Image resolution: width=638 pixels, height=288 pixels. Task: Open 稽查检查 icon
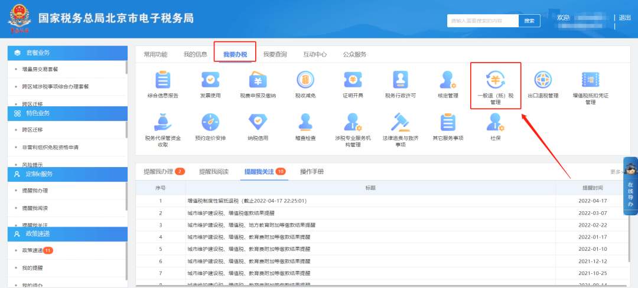305,122
